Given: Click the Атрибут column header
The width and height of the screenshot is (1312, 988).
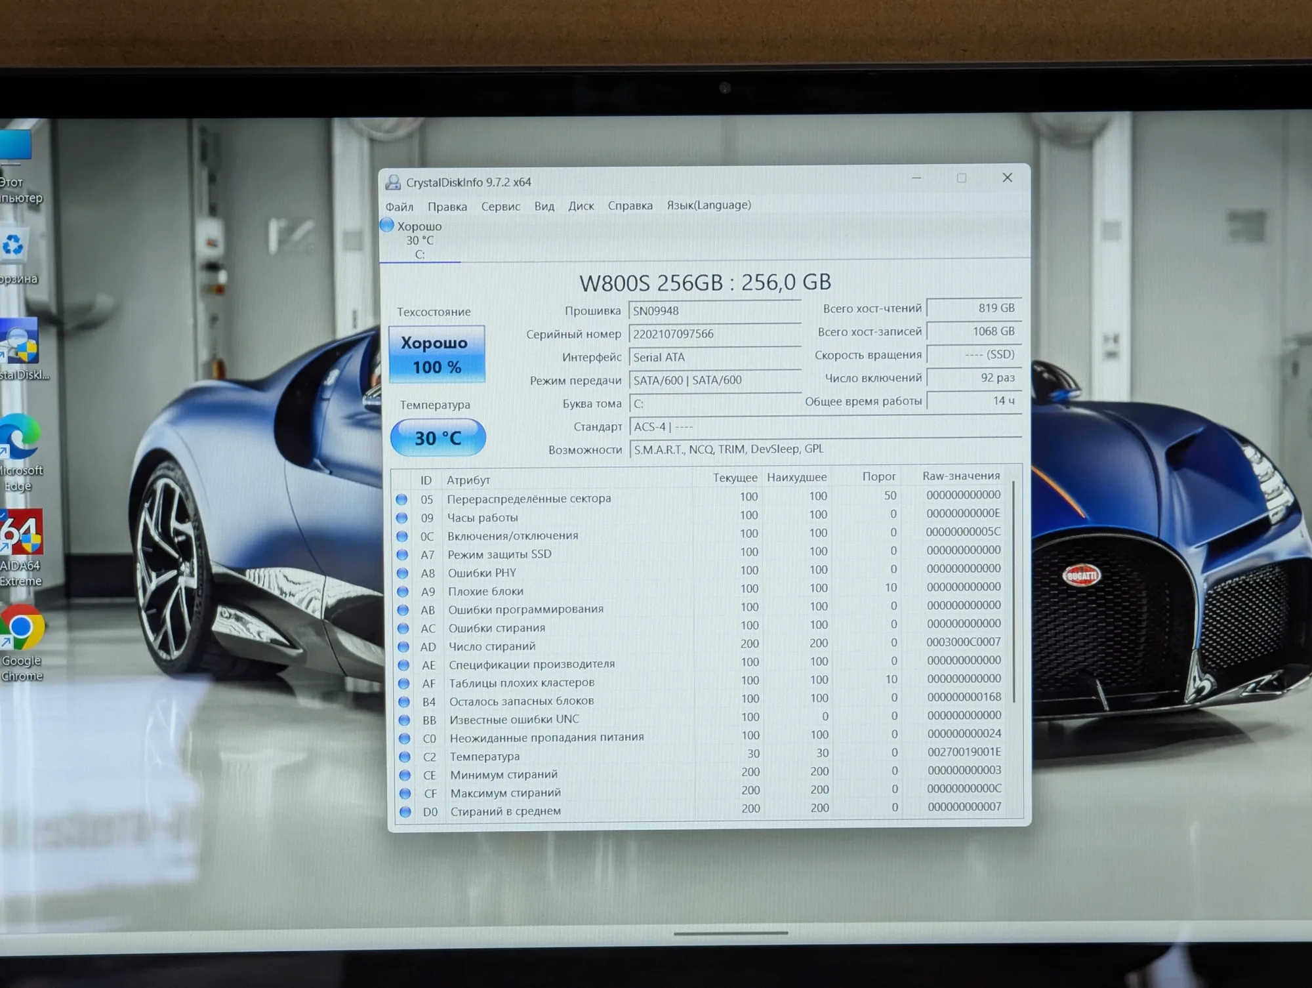Looking at the screenshot, I should [x=468, y=480].
